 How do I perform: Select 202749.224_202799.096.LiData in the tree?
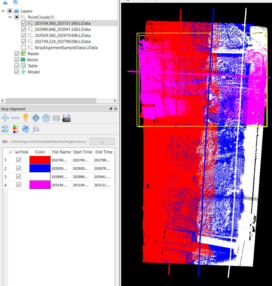coord(62,41)
